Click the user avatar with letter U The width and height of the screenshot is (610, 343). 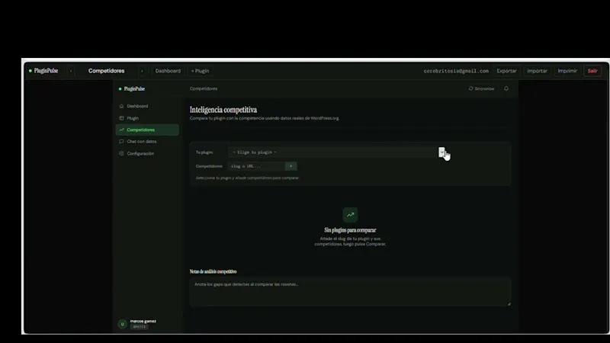122,324
